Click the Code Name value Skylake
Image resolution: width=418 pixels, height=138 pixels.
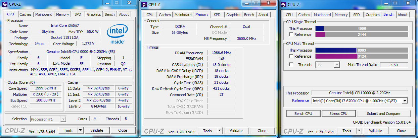[47, 31]
